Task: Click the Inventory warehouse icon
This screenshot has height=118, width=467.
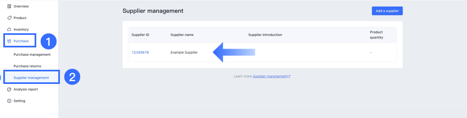Action: [x=9, y=29]
